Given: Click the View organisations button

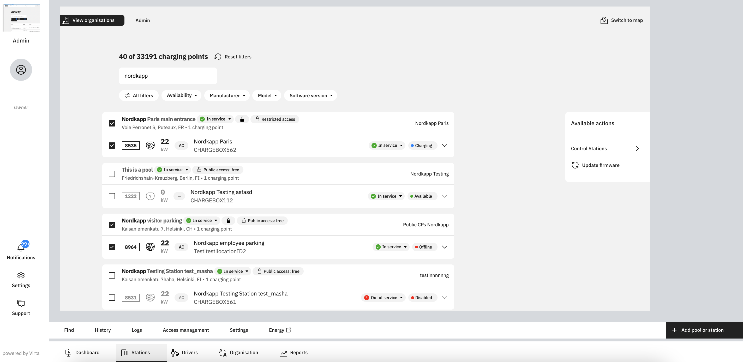Looking at the screenshot, I should [x=92, y=20].
